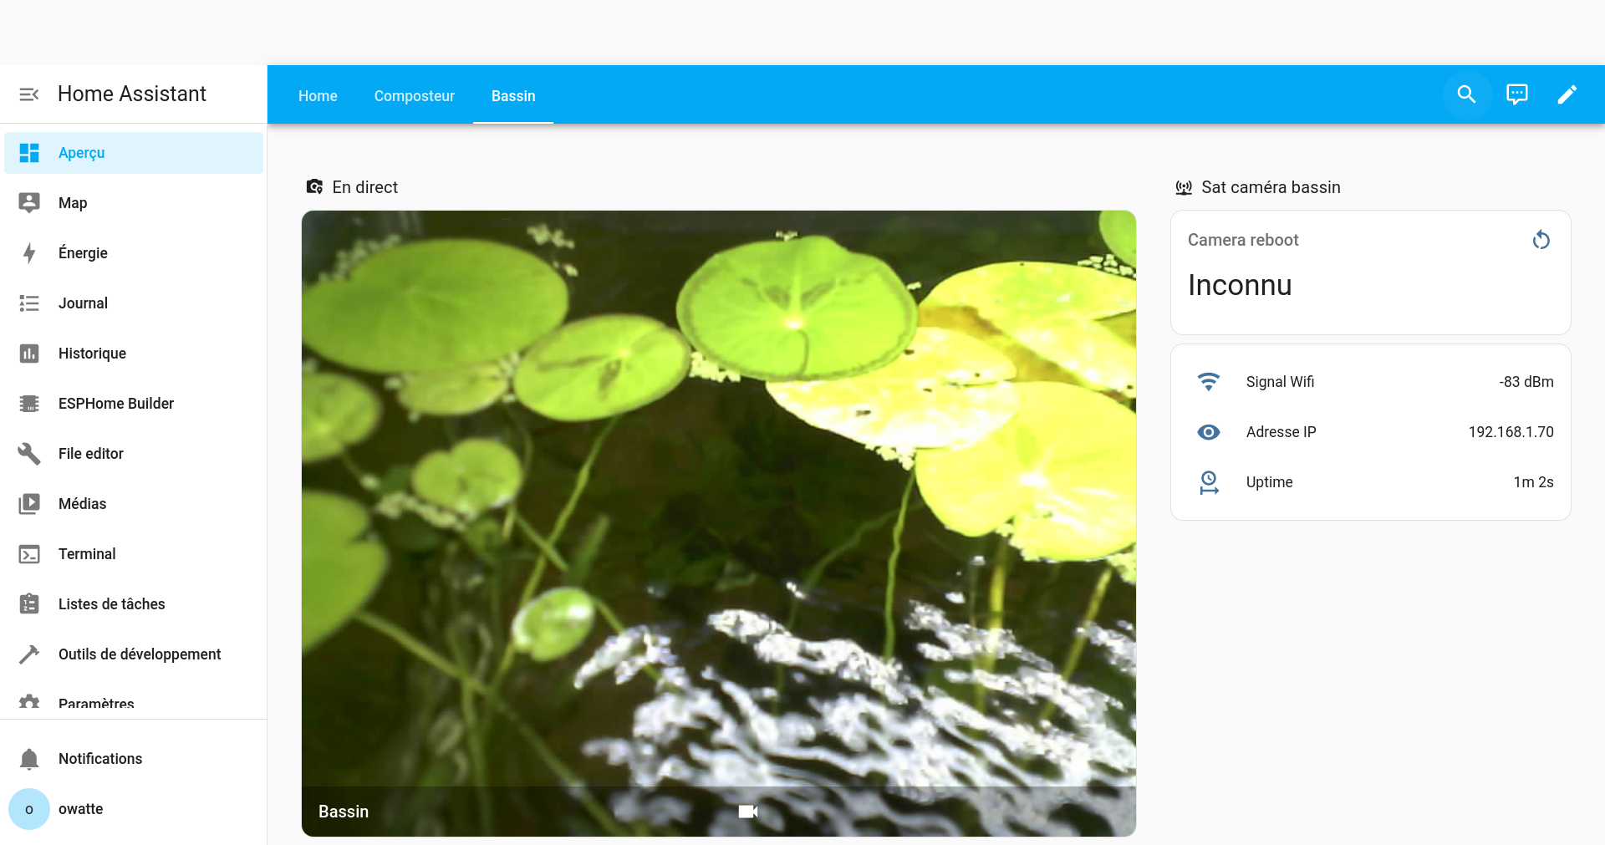The width and height of the screenshot is (1605, 845).
Task: Open the Terminal panel
Action: coord(87,554)
